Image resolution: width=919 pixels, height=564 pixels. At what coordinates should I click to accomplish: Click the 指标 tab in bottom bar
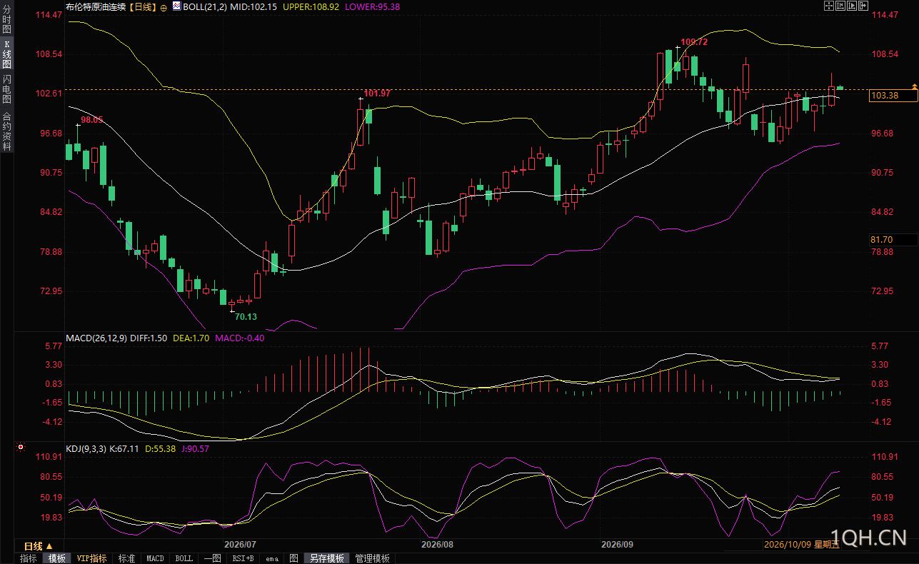click(x=29, y=558)
